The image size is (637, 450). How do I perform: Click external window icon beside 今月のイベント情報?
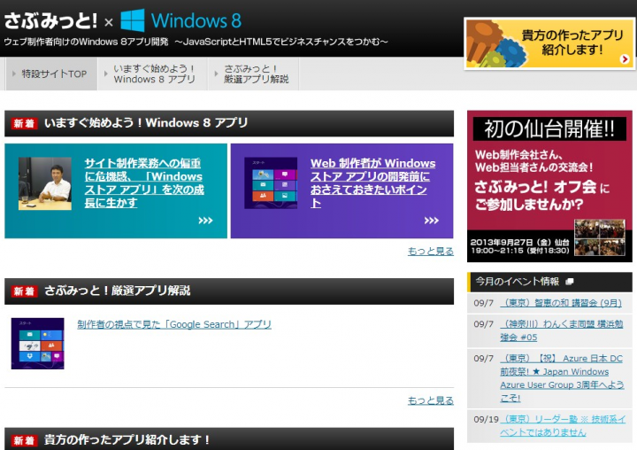coord(570,282)
